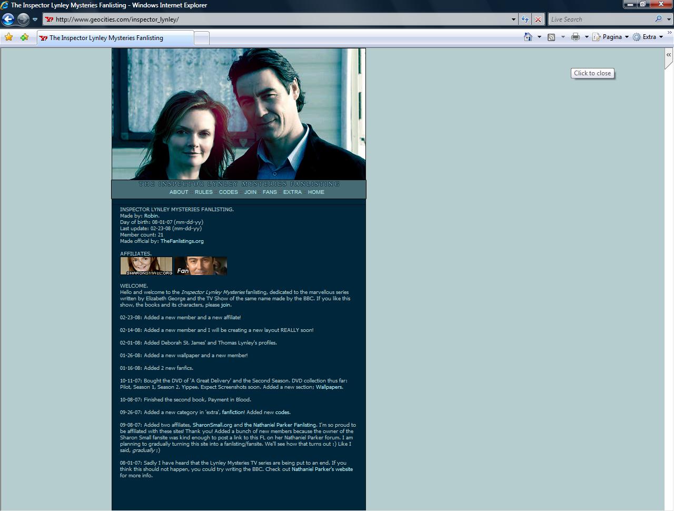Click the Add to Favorites icon
This screenshot has height=511, width=674.
[24, 37]
